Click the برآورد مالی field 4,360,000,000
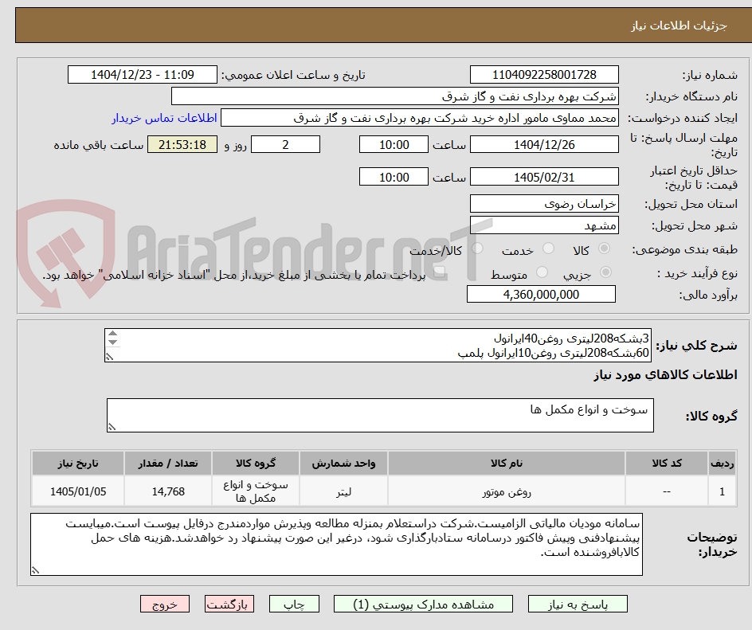Image resolution: width=752 pixels, height=630 pixels. [541, 295]
